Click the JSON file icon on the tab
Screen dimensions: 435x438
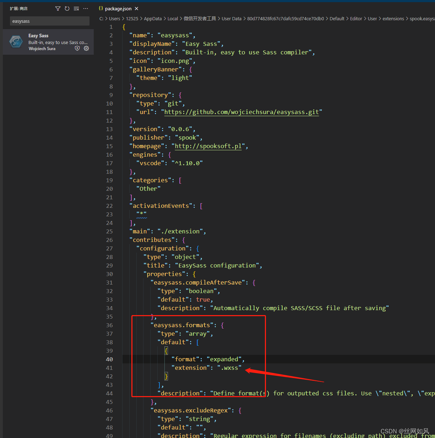click(x=101, y=9)
